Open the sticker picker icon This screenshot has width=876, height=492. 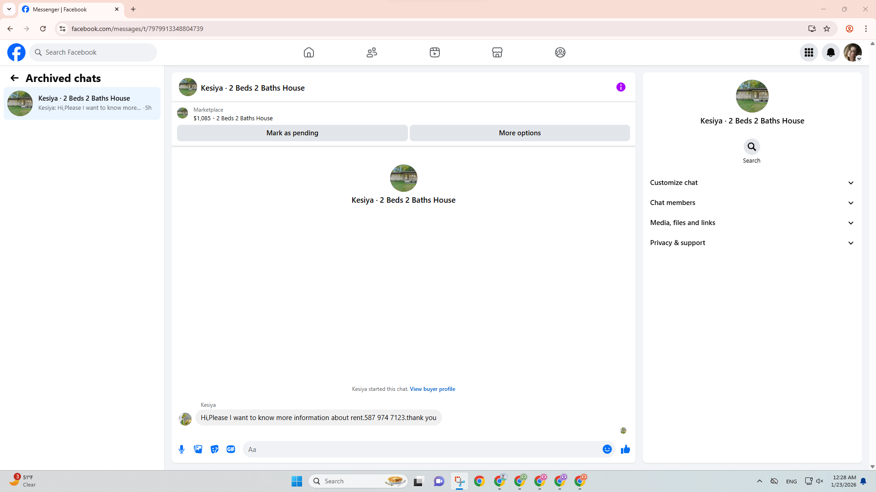(x=214, y=449)
